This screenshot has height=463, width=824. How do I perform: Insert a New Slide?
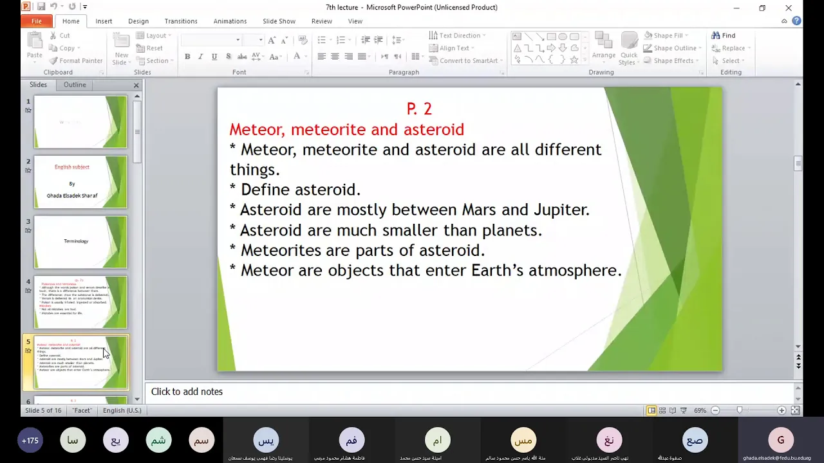pos(120,49)
